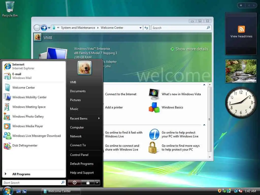The image size is (260, 195).
Task: Open Windows Live Messenger Download icon
Action: coord(7,136)
